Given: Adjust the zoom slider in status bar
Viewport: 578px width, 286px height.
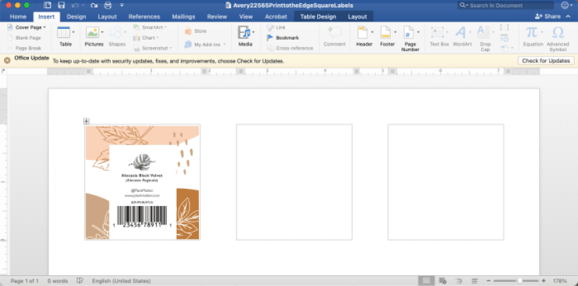Looking at the screenshot, I should [520, 281].
